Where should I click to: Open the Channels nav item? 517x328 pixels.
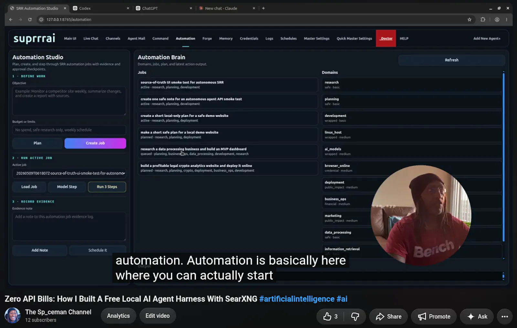113,38
